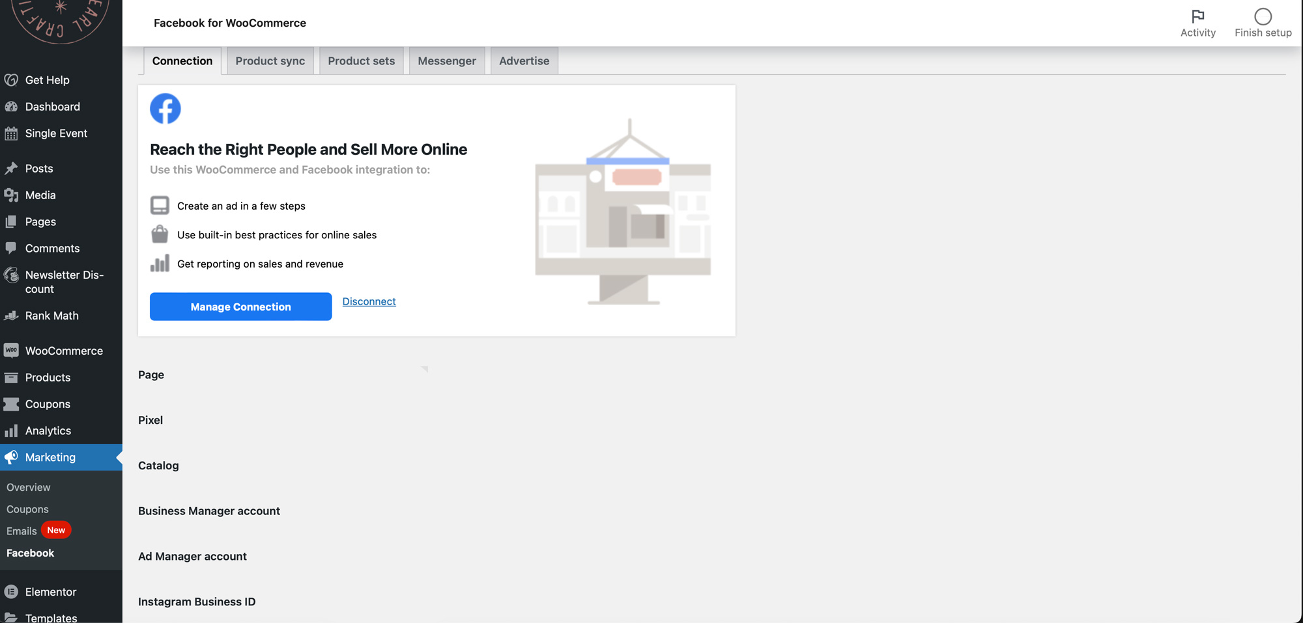Select Get Help in the sidebar
Viewport: 1303px width, 623px height.
[x=47, y=80]
